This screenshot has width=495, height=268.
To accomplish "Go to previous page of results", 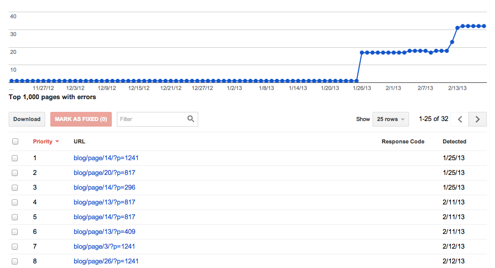I will (x=460, y=119).
